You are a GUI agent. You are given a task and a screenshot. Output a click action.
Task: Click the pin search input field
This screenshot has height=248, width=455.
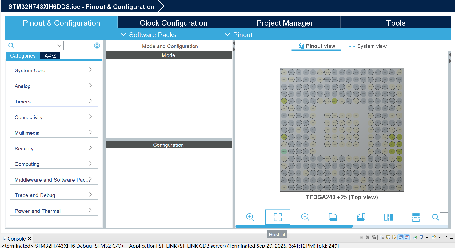coord(444,217)
